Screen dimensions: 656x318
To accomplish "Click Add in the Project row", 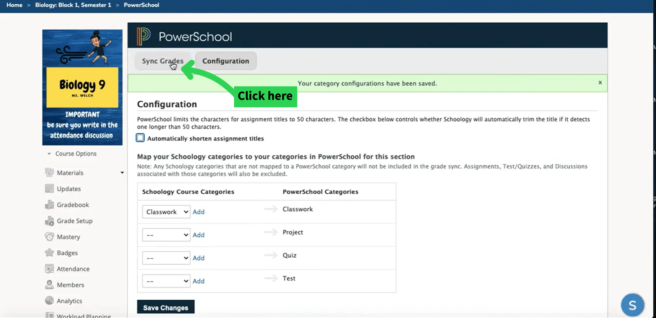I will tap(198, 235).
